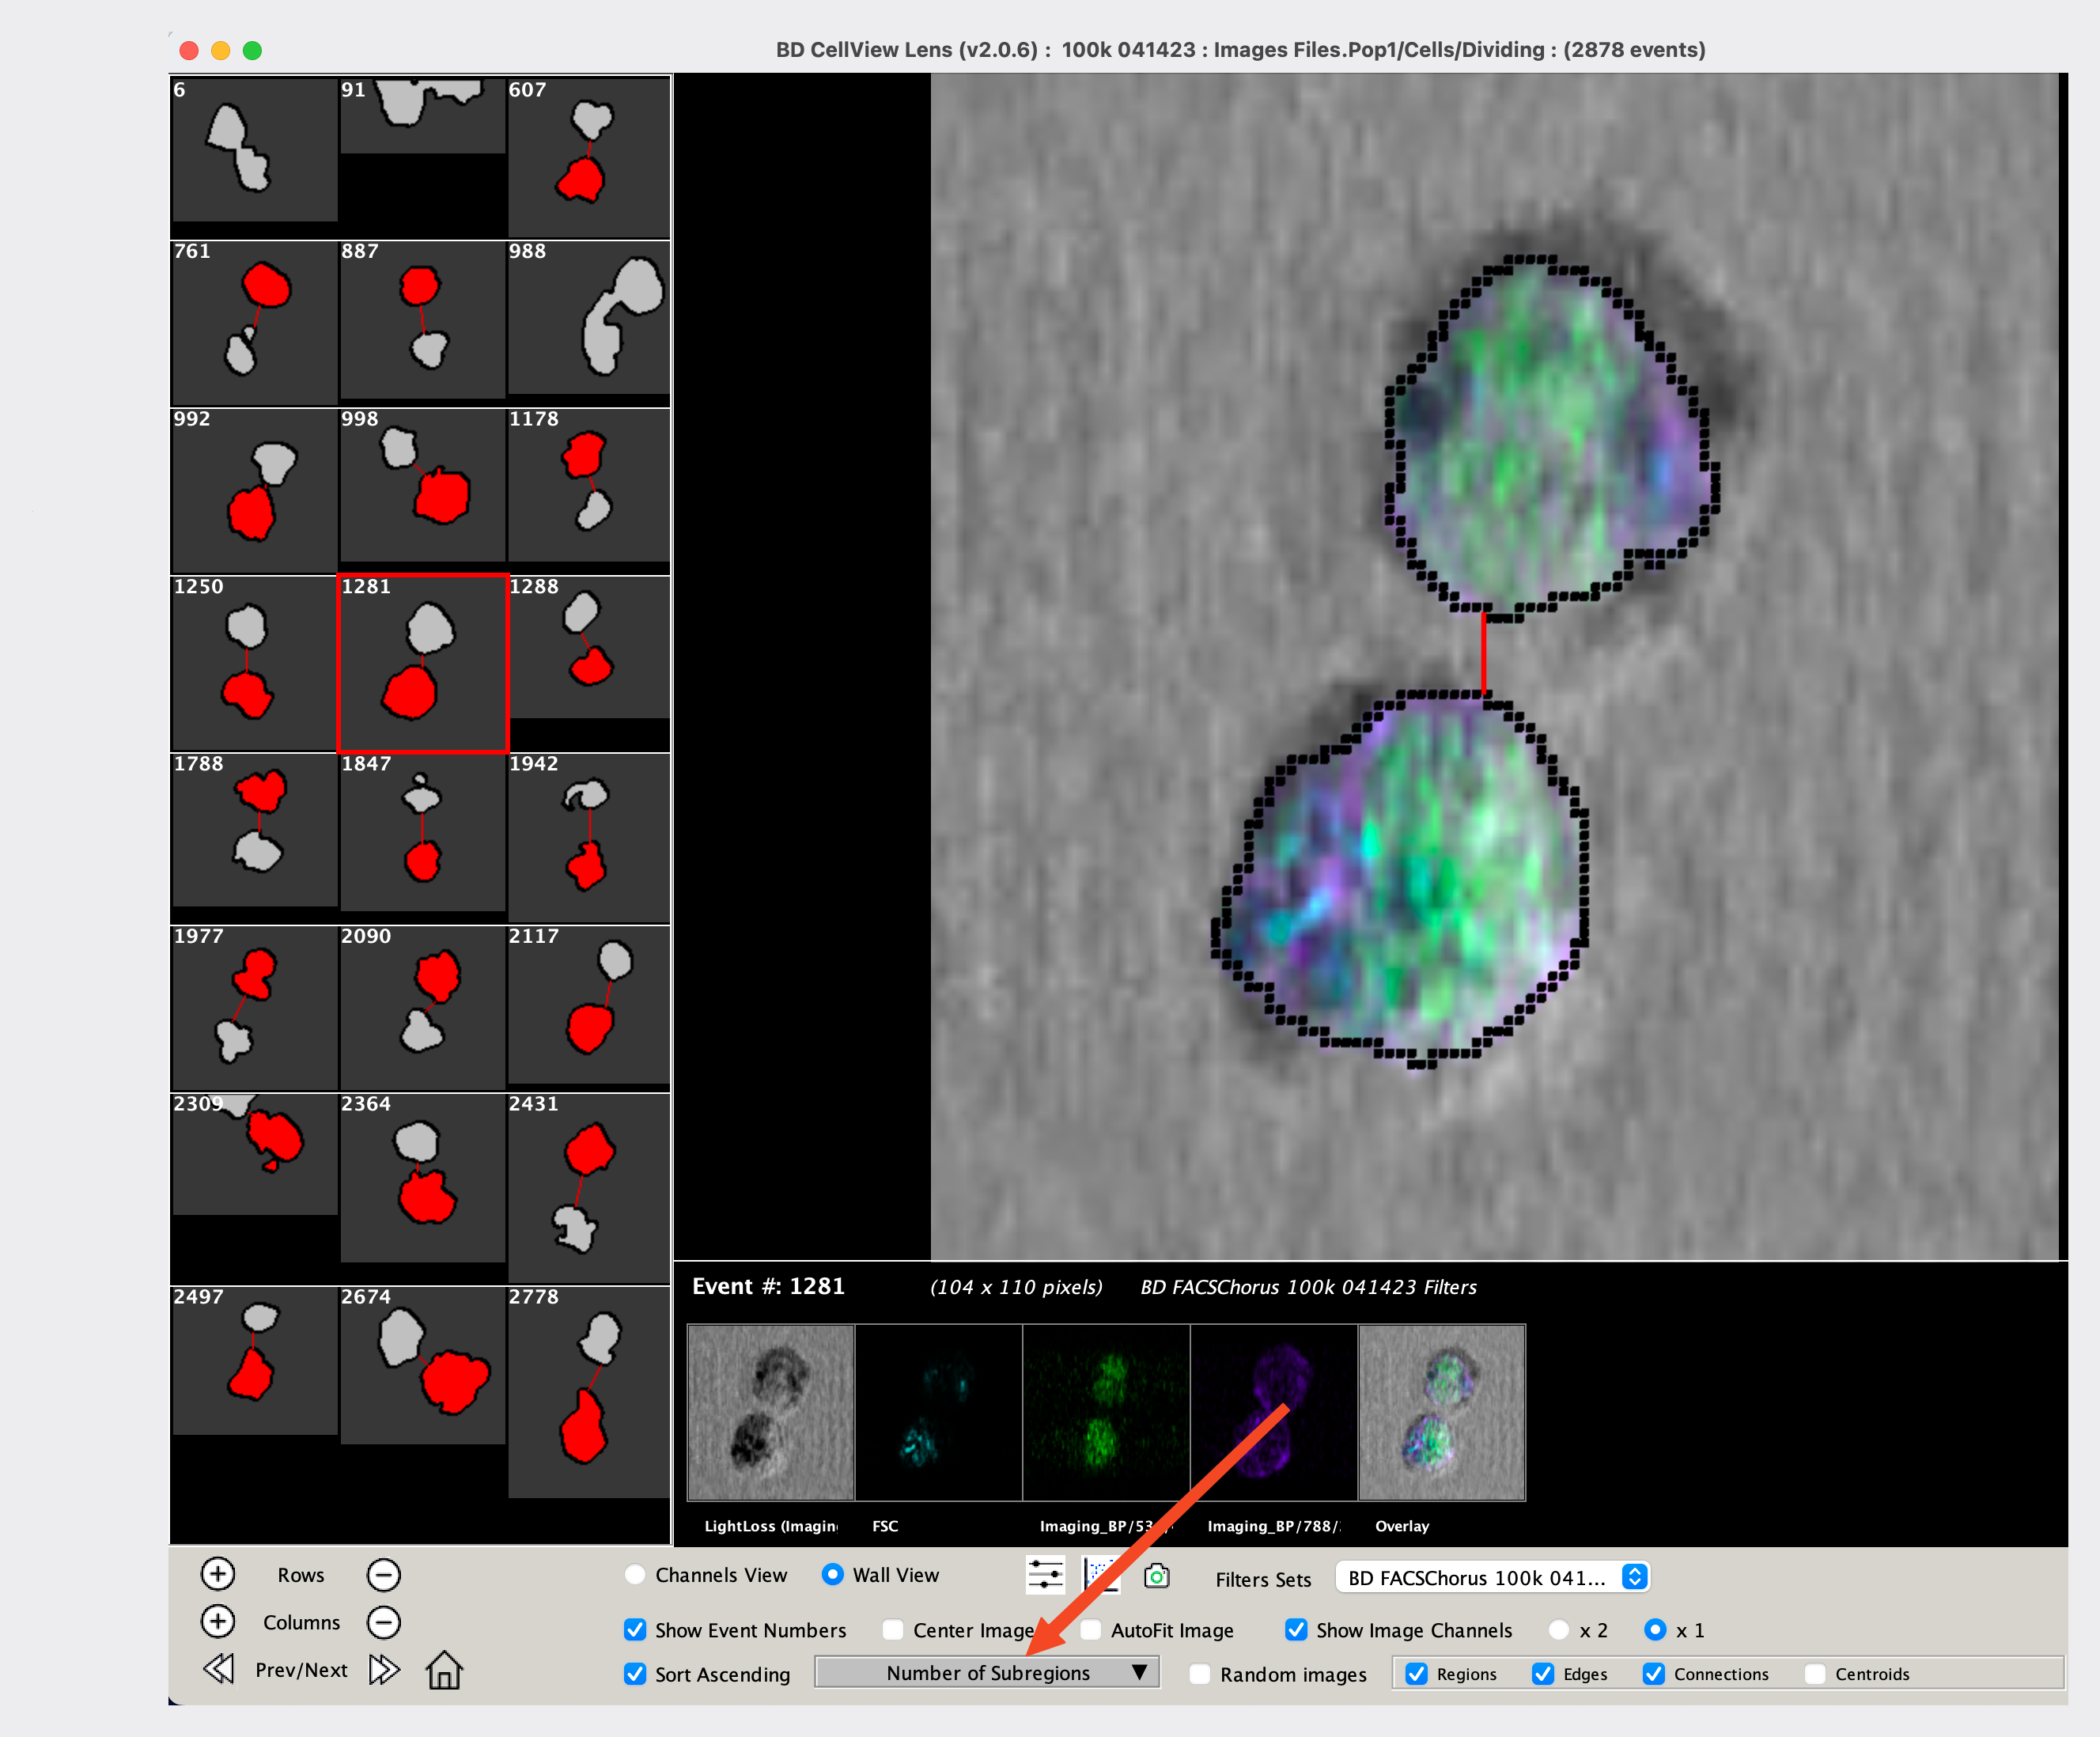
Task: Select the Channels View radio button
Action: [x=635, y=1575]
